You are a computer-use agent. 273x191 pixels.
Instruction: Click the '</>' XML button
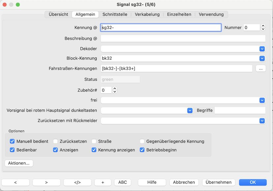point(77,182)
